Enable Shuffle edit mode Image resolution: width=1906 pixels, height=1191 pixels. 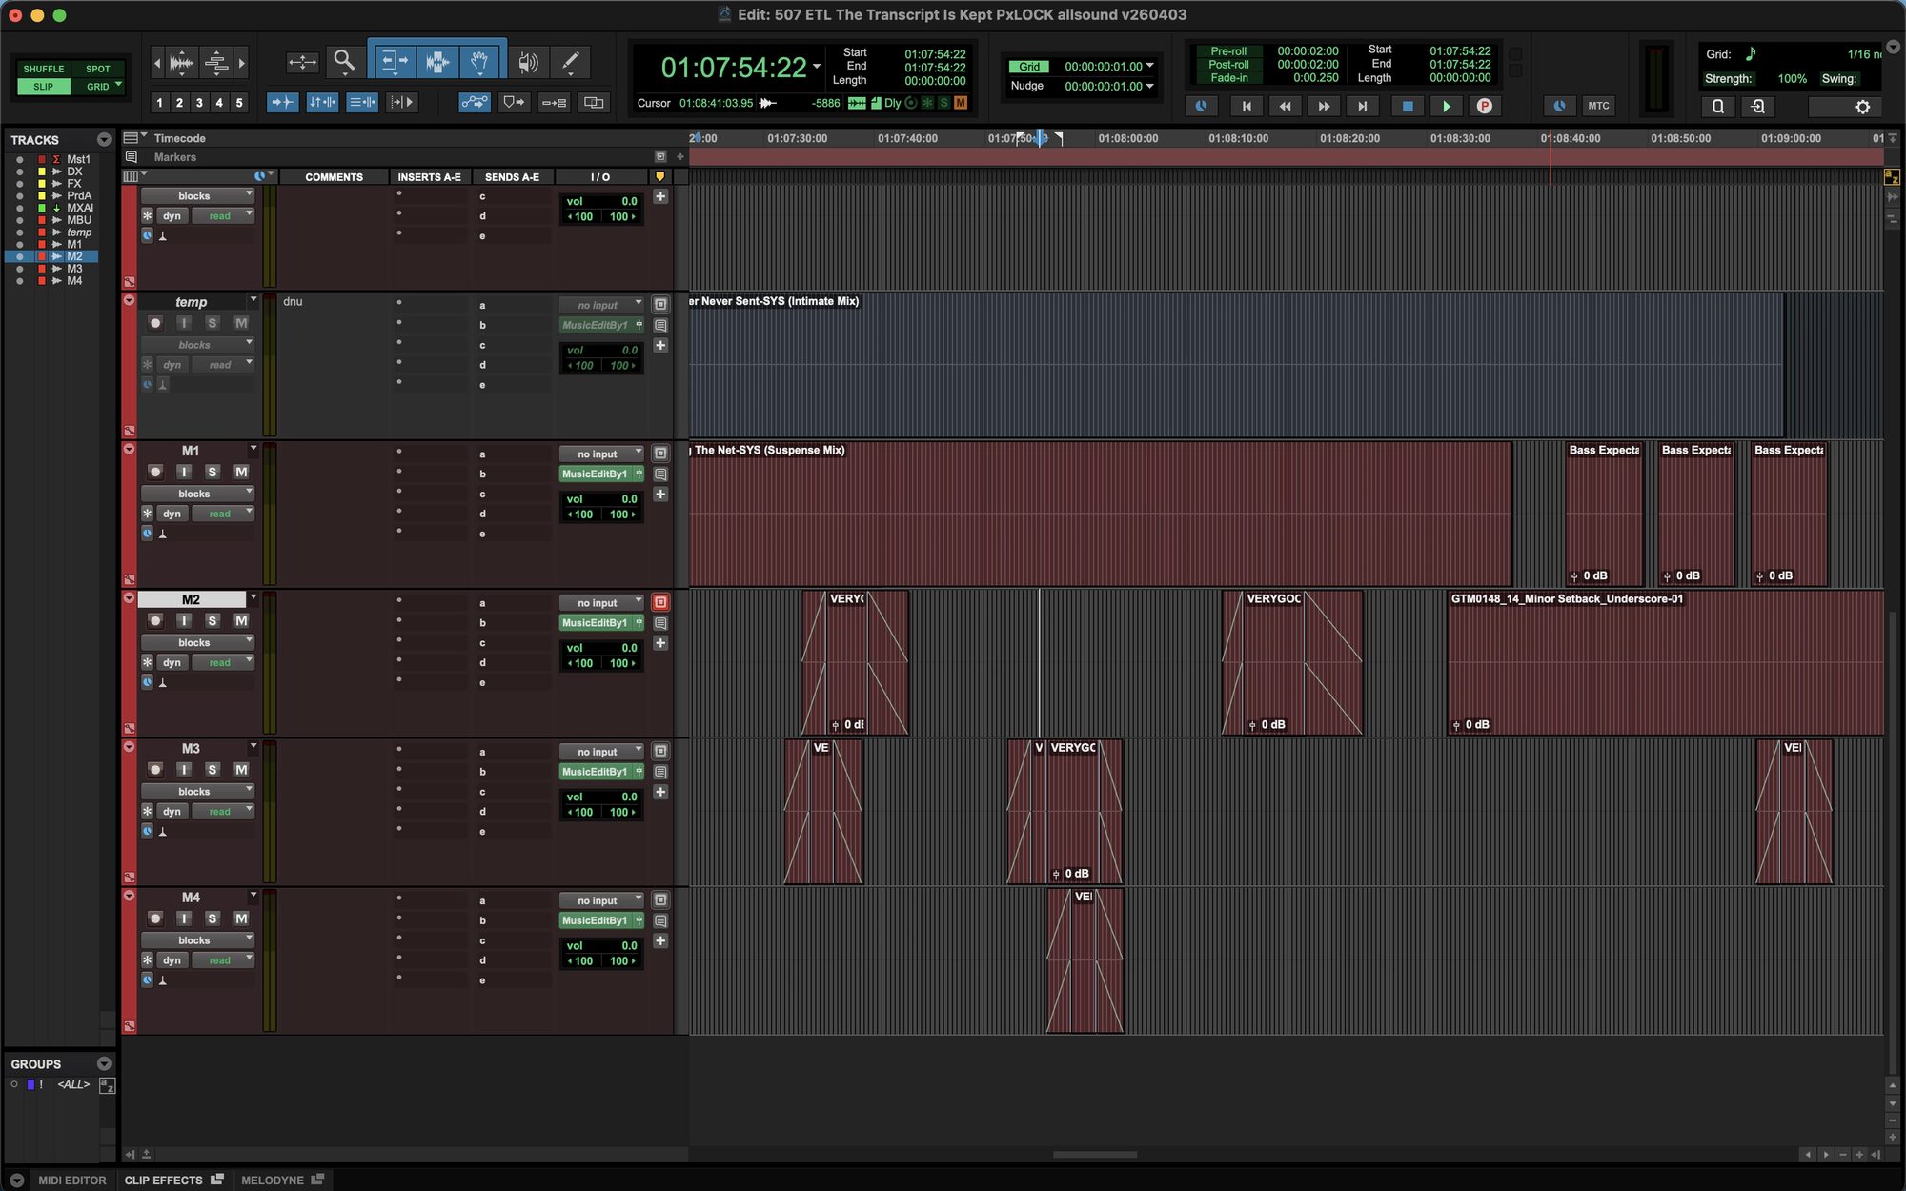(44, 69)
